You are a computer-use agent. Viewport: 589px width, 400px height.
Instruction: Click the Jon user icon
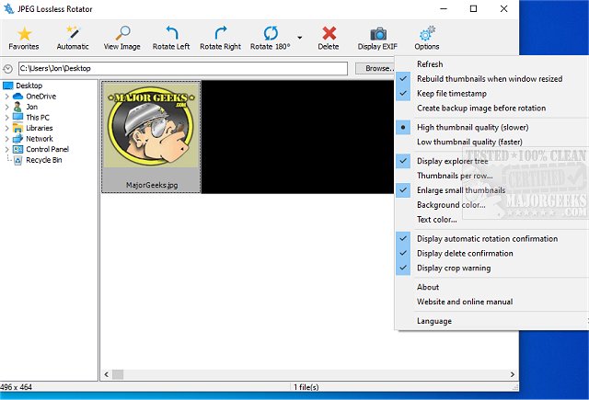(x=17, y=107)
